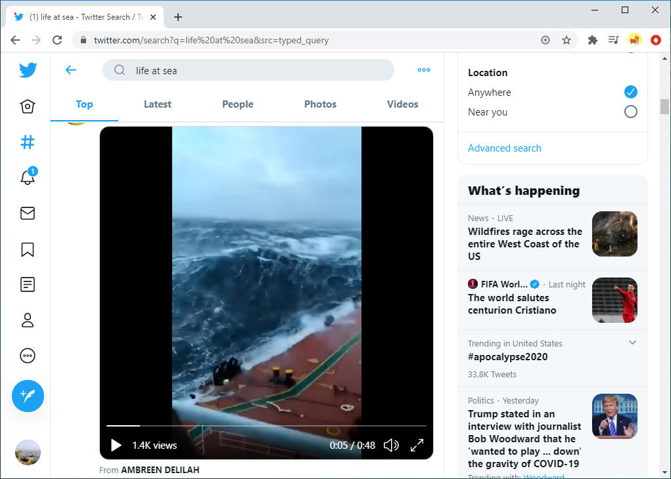Open search options via the ellipsis beside search
The width and height of the screenshot is (671, 479).
pyautogui.click(x=423, y=70)
